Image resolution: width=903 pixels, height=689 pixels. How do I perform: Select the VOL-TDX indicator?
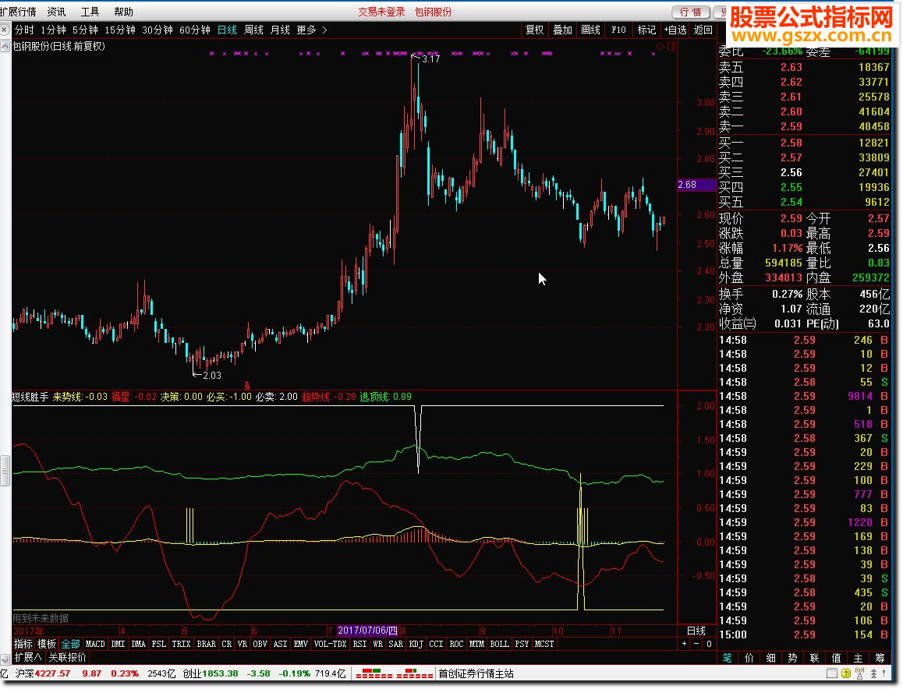[x=330, y=644]
